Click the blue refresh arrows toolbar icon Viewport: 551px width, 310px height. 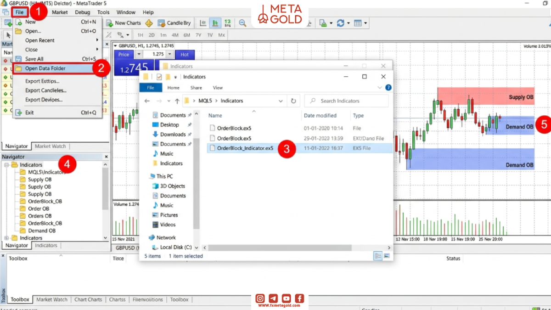pos(340,23)
